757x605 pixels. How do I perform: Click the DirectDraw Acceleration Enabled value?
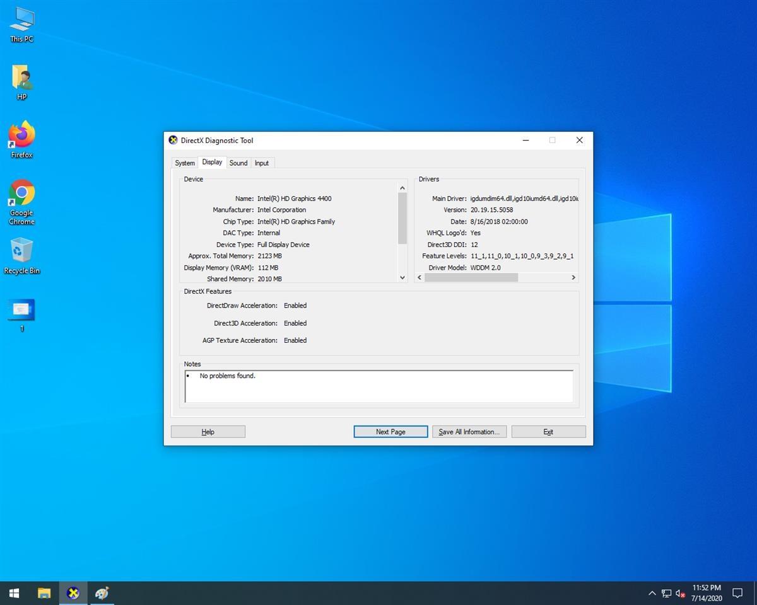pos(295,306)
